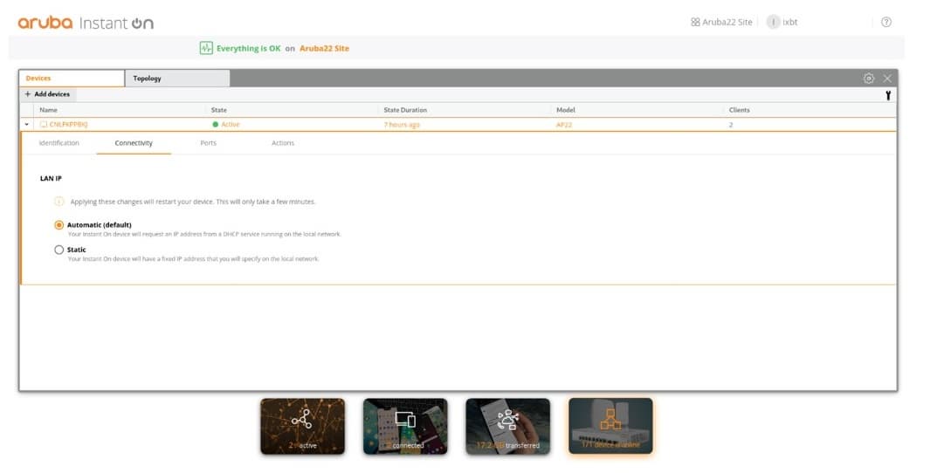Open the devices online inventory tile
This screenshot has height=473, width=951.
[610, 426]
